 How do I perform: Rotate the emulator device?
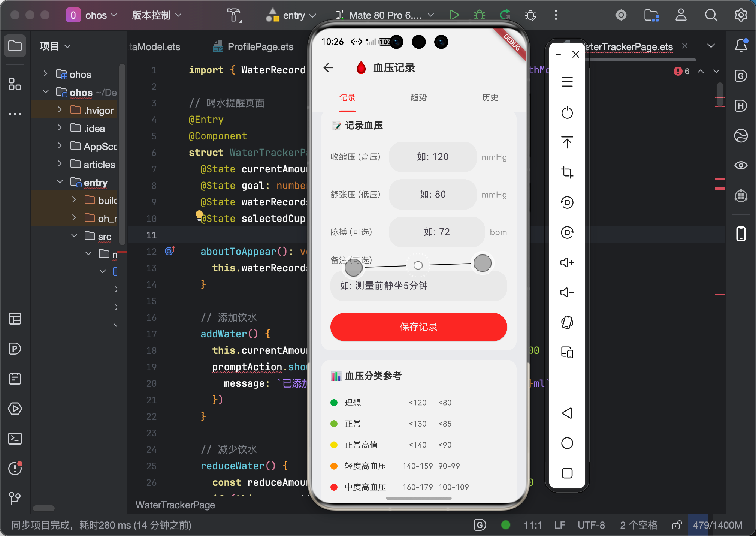[x=567, y=322]
